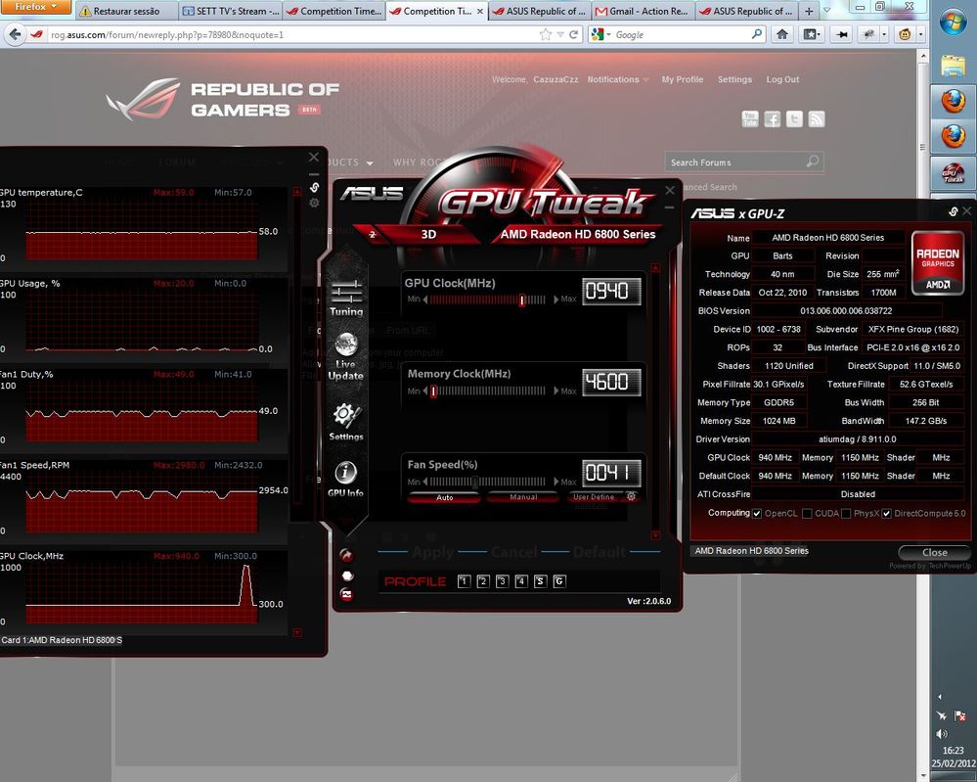This screenshot has height=782, width=977.
Task: Open GPU Tweak Settings with gear-and-wrench icon
Action: [x=346, y=422]
